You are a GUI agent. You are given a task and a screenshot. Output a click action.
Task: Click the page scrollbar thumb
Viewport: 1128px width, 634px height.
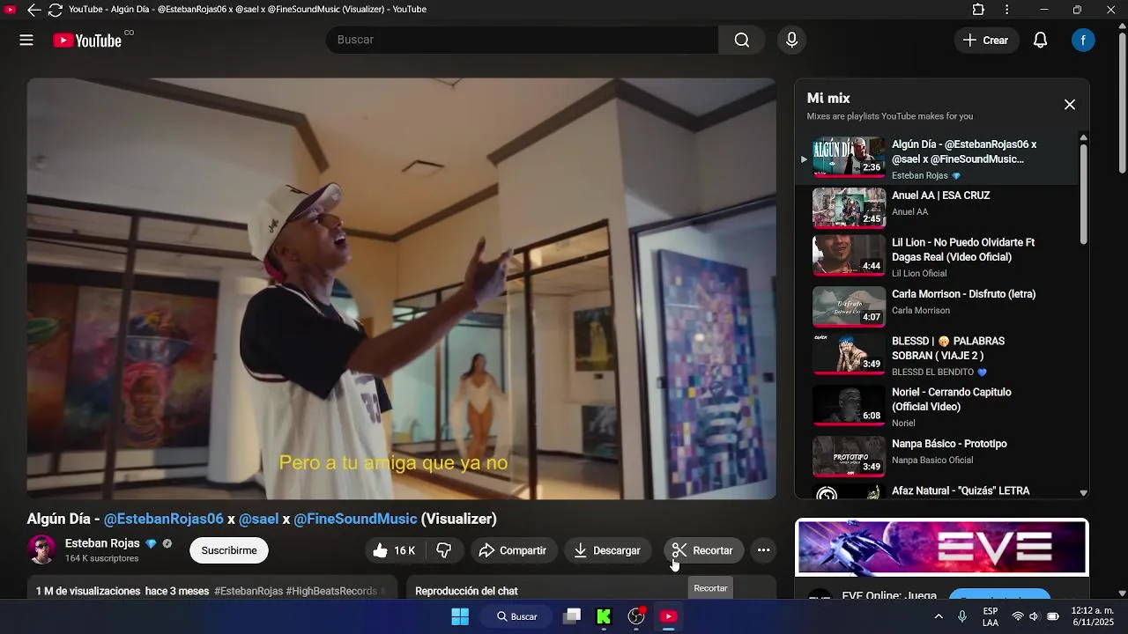coord(1122,101)
